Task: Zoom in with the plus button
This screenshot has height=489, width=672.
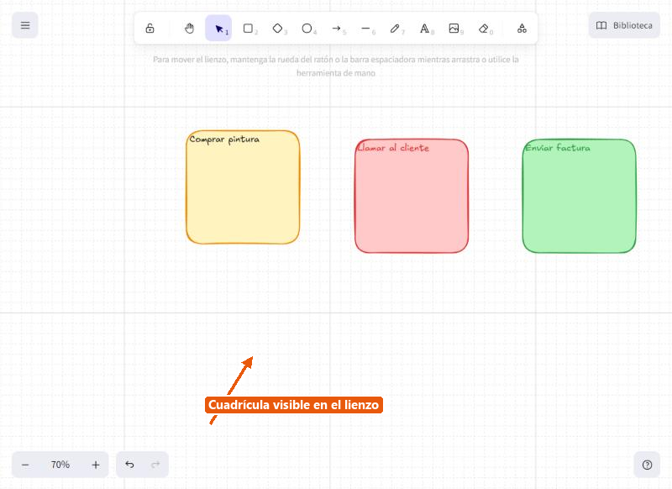Action: [x=96, y=465]
